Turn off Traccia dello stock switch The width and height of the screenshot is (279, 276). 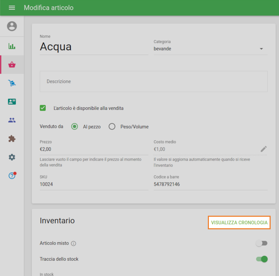(262, 259)
